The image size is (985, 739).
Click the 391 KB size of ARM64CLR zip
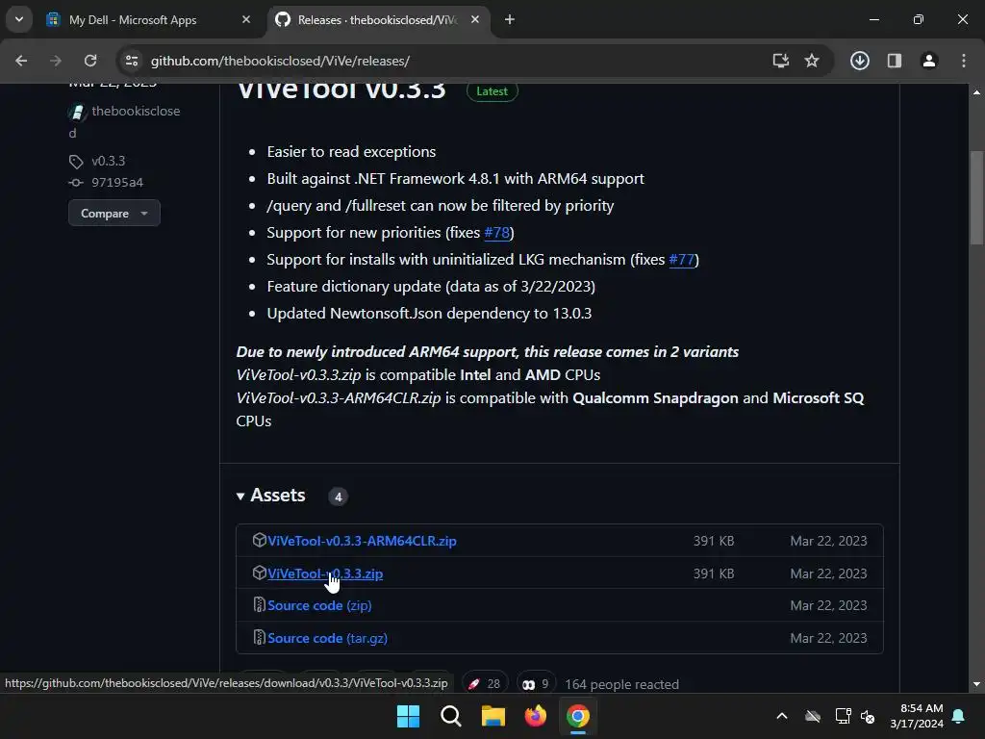click(x=714, y=541)
